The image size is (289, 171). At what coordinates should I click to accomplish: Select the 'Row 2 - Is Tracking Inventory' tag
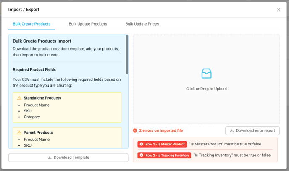164,155
